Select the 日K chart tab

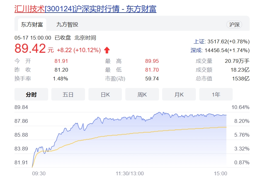coord(105,95)
